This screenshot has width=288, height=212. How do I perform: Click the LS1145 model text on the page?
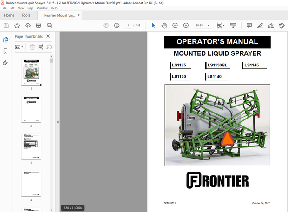pyautogui.click(x=251, y=65)
